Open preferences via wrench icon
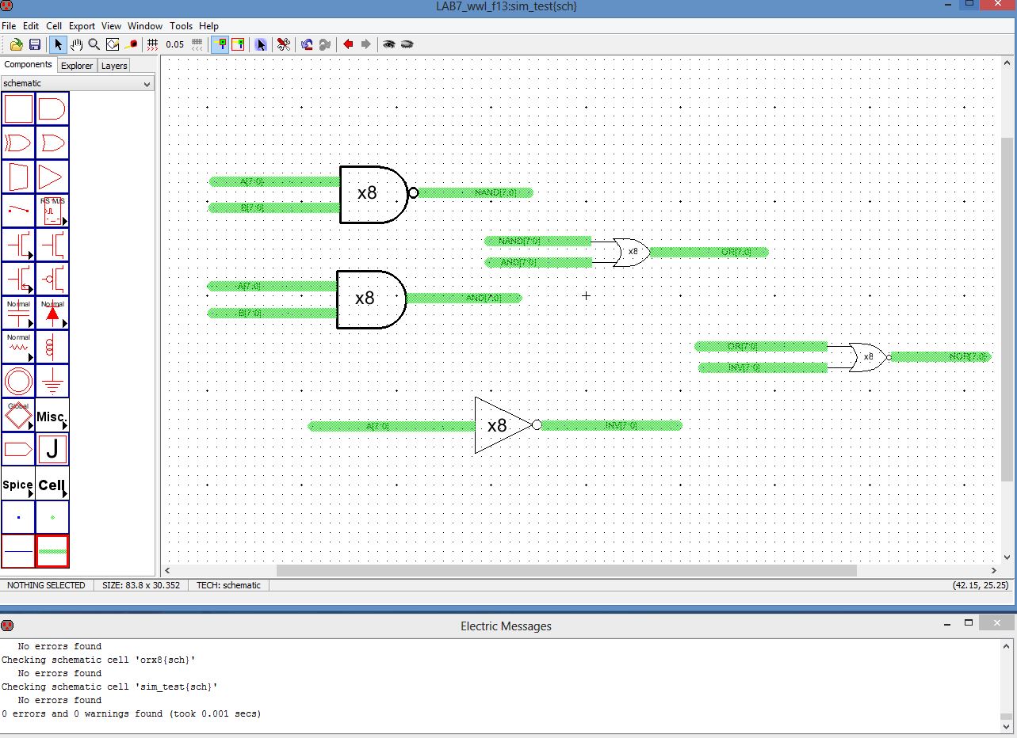 283,44
